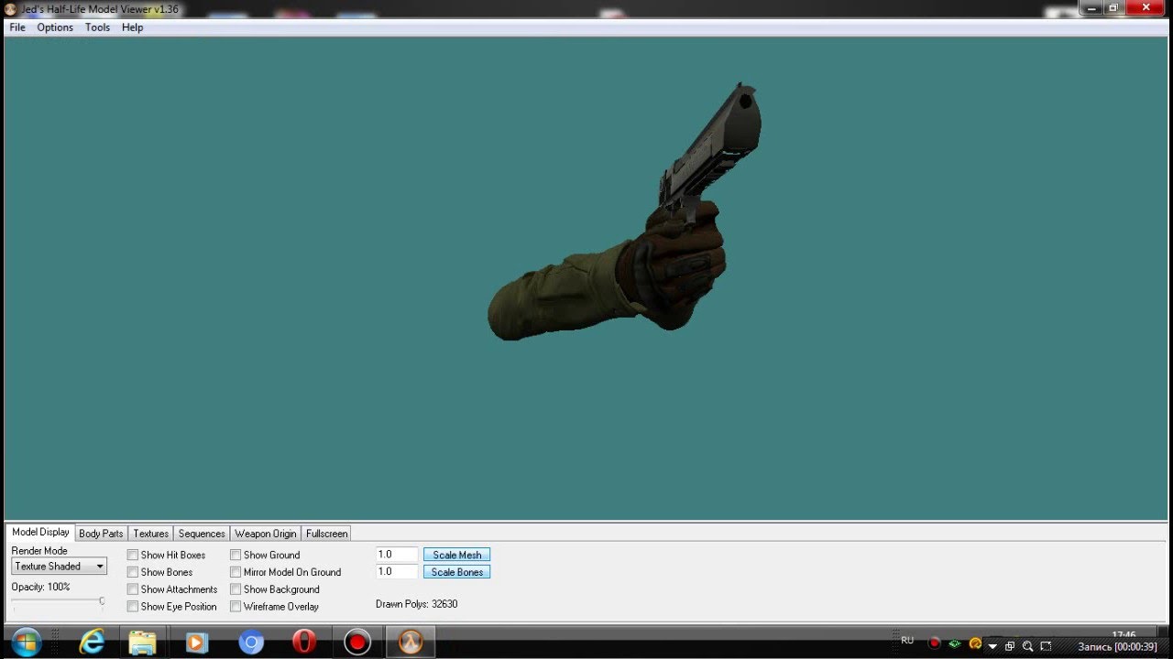
Task: Click the orange update tray icon
Action: 975,644
